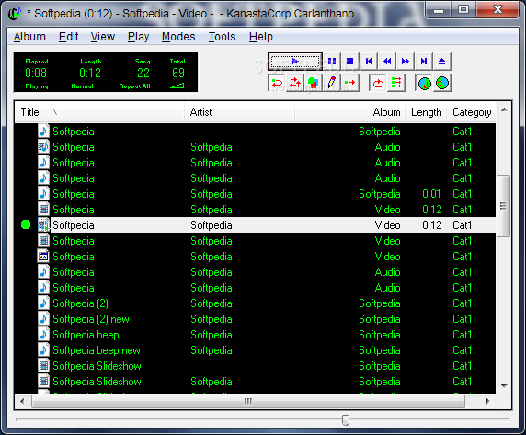Open the Play menu
This screenshot has height=435, width=526.
(138, 37)
